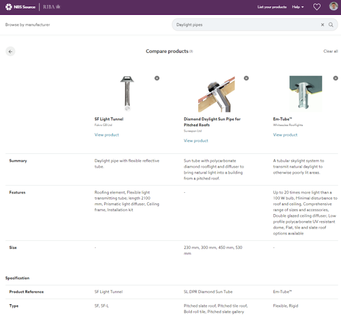341x315 pixels.
Task: Click the Features row label
Action: (17, 192)
